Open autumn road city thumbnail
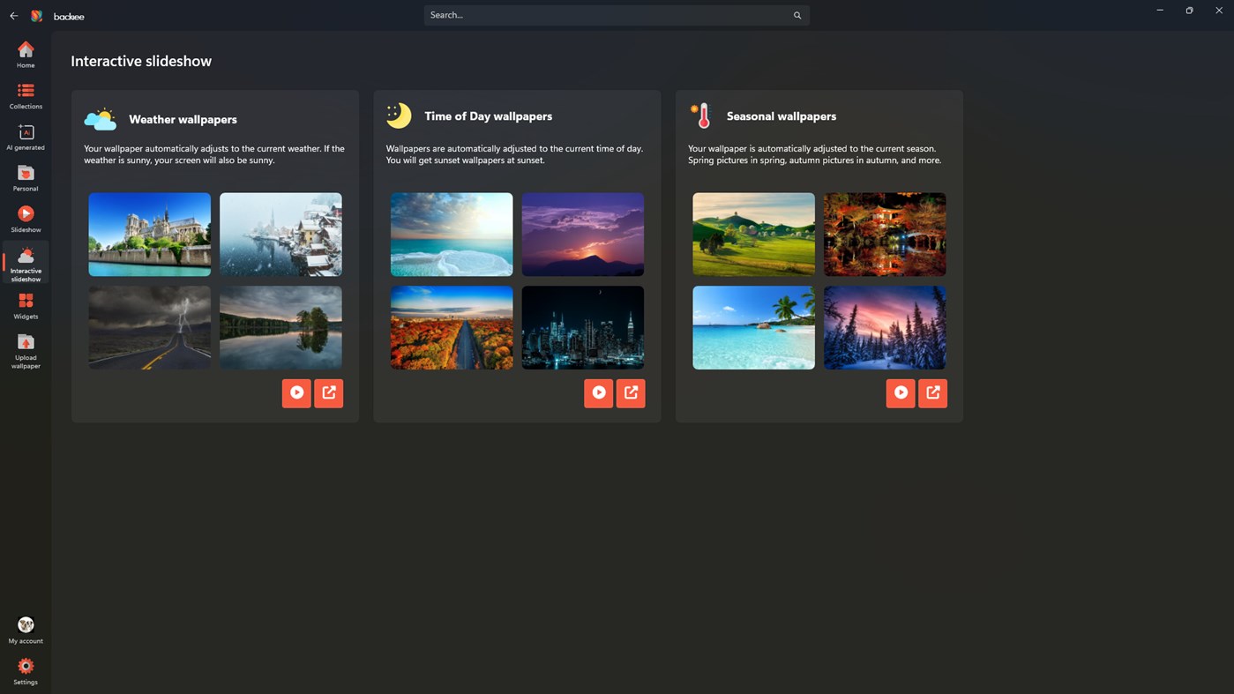Viewport: 1234px width, 694px height. 452,327
